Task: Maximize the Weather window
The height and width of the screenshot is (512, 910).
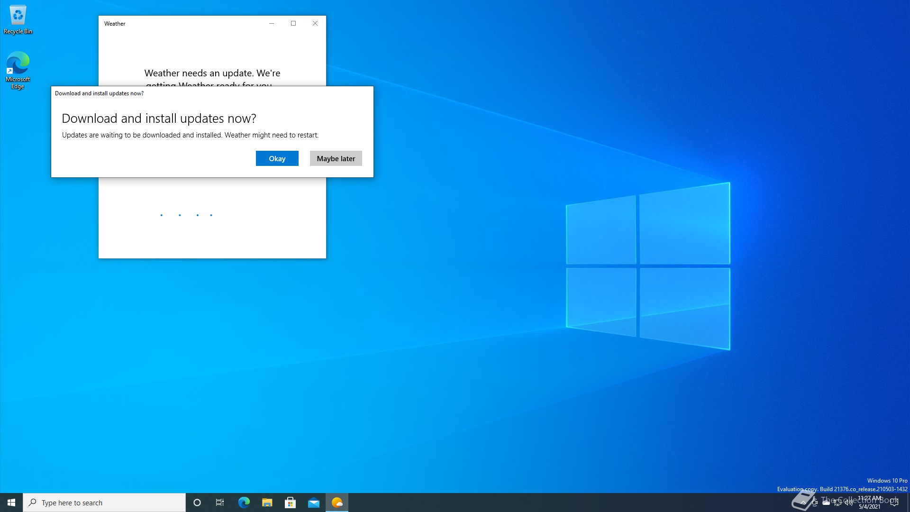Action: click(x=293, y=23)
